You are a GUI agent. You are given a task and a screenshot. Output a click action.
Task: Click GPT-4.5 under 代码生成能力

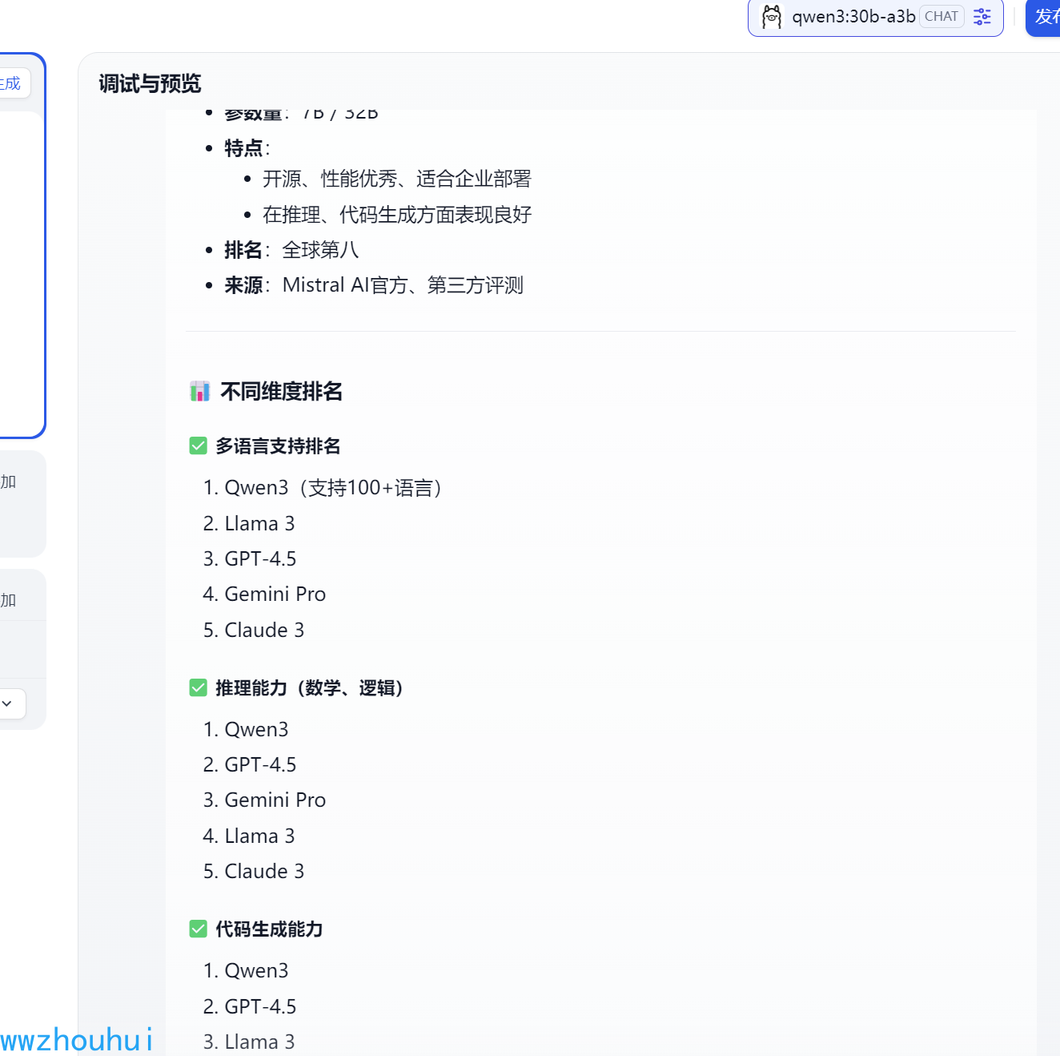coord(260,1006)
